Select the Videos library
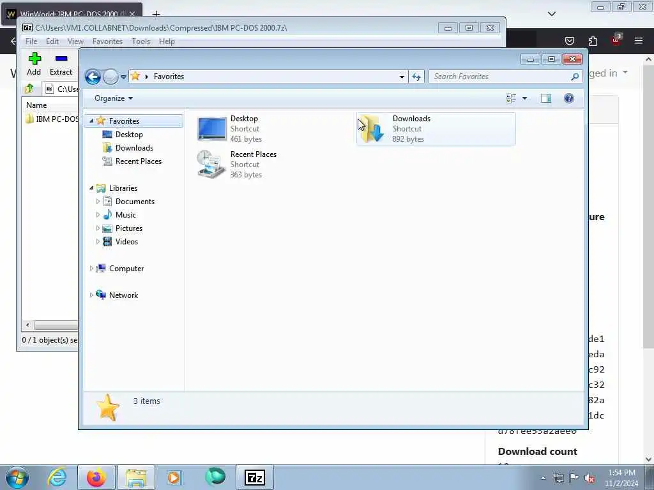The height and width of the screenshot is (490, 654). (x=126, y=242)
